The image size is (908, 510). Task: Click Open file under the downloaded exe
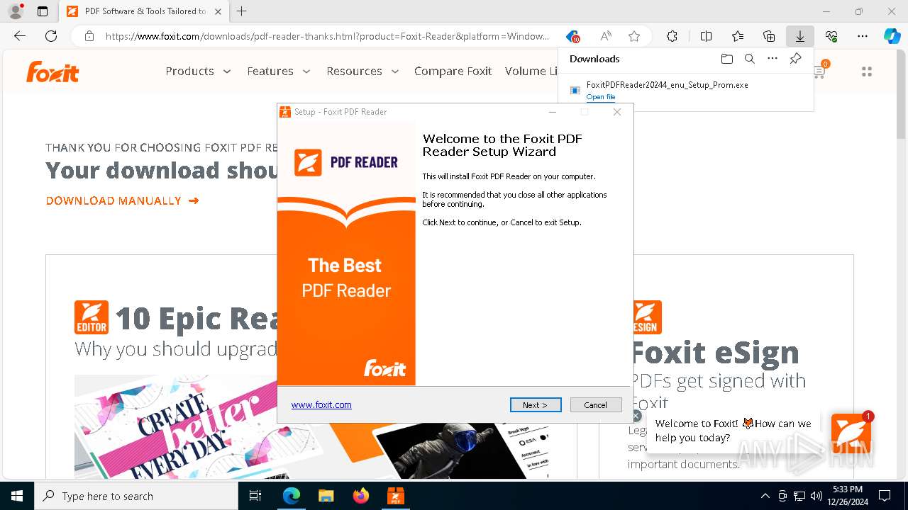point(601,97)
